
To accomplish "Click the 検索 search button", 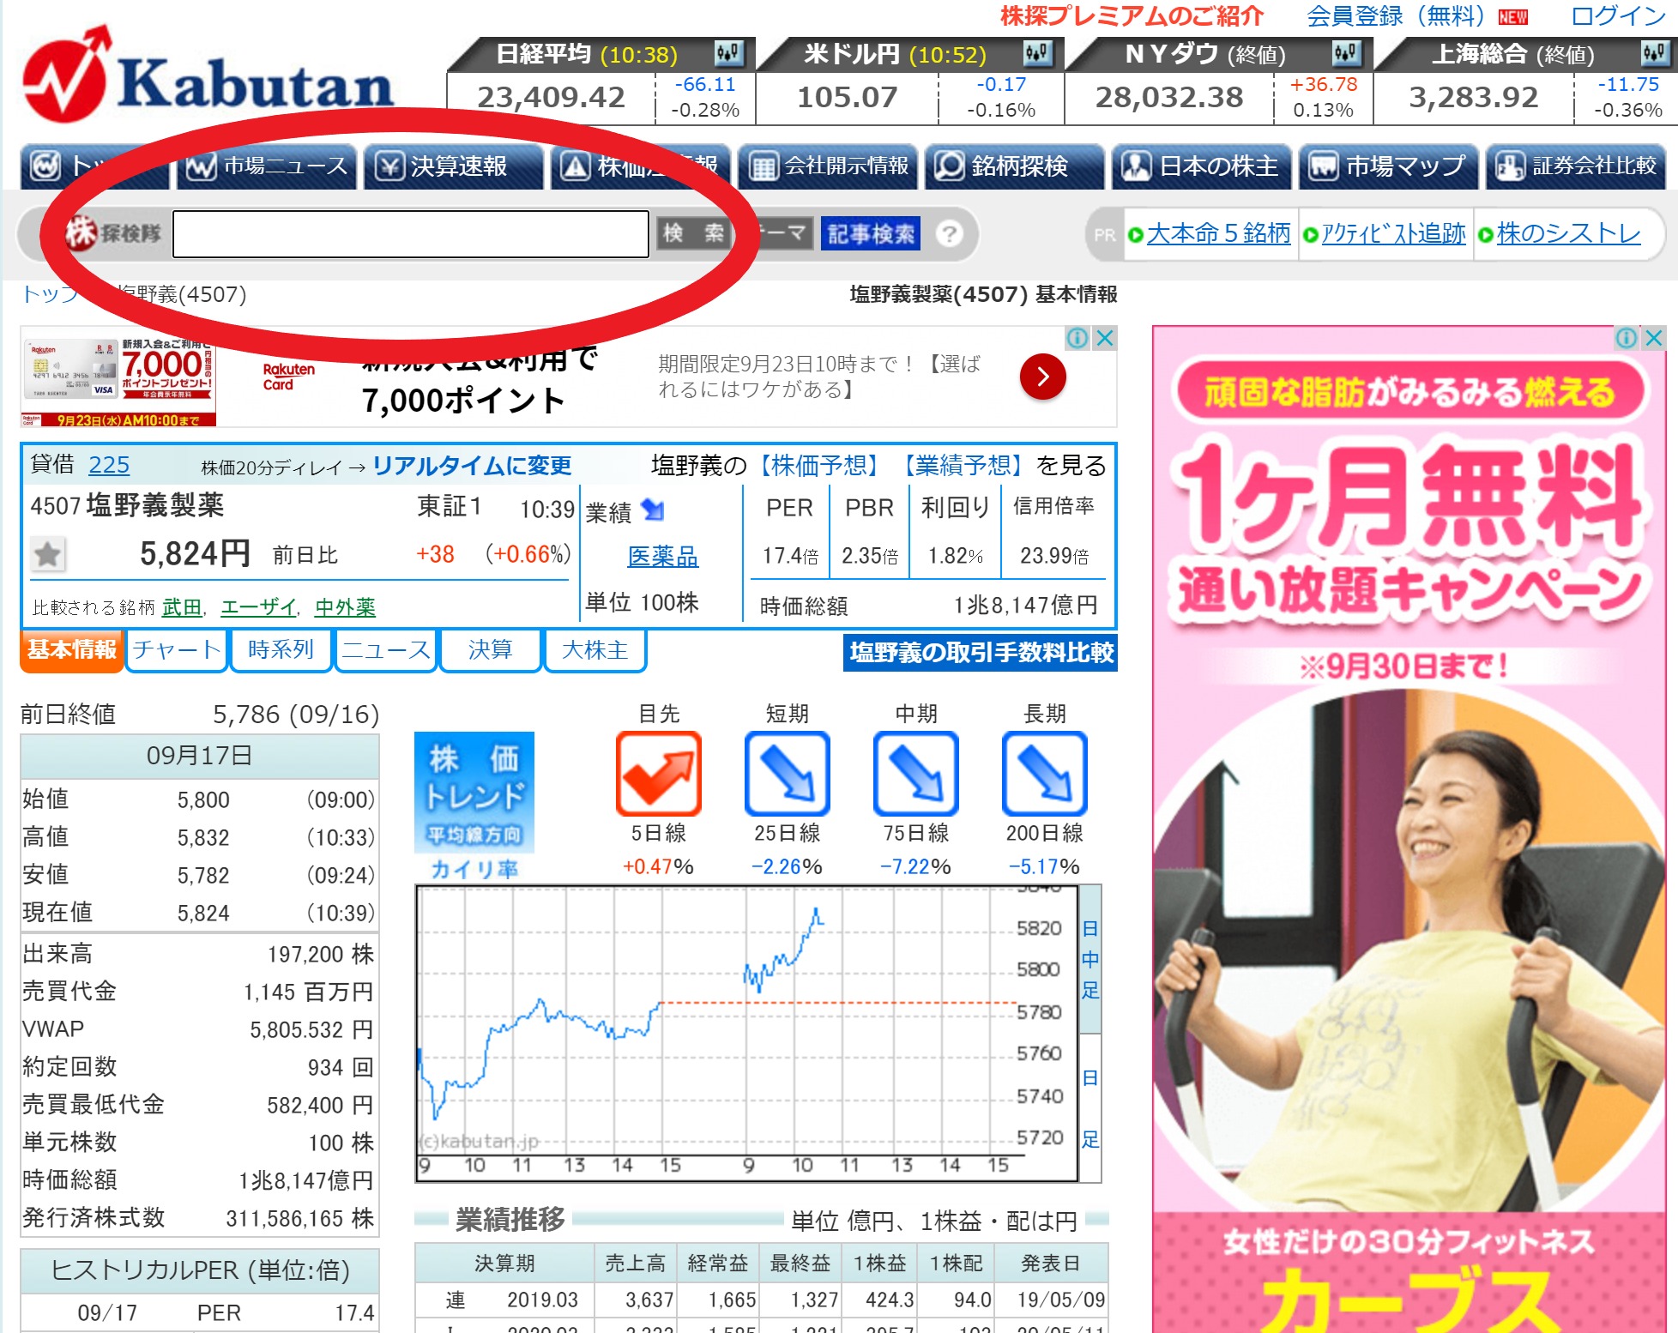I will coord(694,233).
